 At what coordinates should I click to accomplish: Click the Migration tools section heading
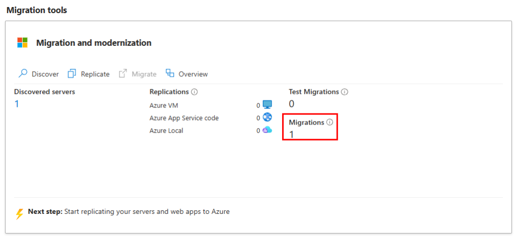(x=37, y=10)
